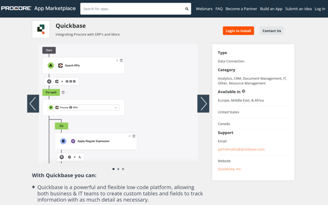328x205 pixels.
Task: Open the Webinars menu item
Action: [x=204, y=9]
